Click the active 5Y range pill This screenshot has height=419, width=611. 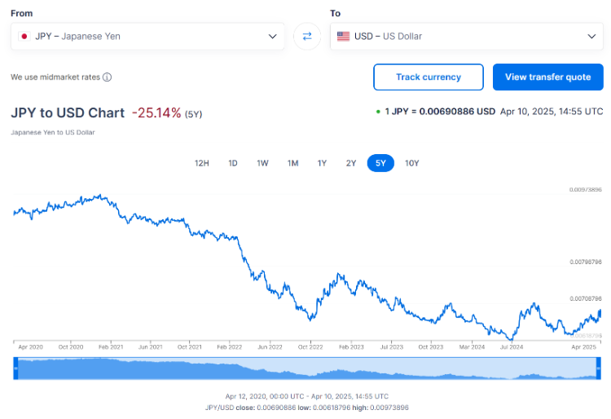[x=380, y=163]
